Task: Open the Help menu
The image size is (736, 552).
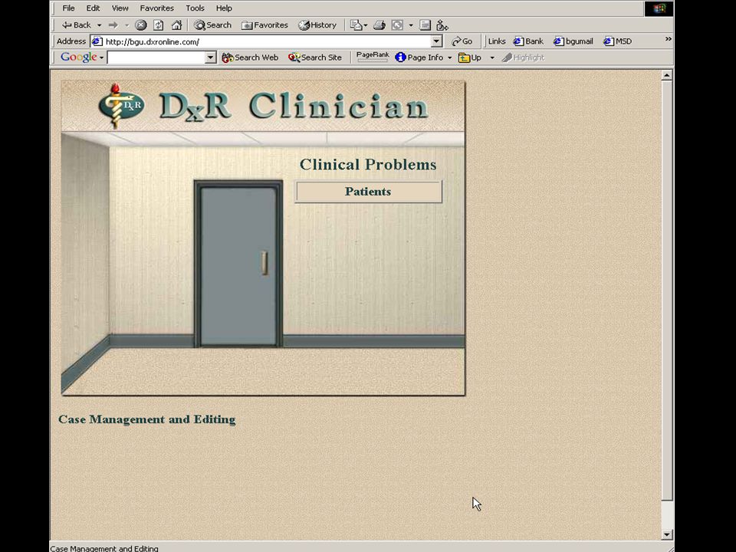Action: point(224,8)
